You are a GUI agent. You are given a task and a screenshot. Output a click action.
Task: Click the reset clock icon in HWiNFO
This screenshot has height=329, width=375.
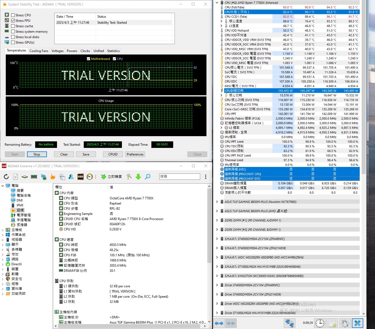tap(320, 323)
